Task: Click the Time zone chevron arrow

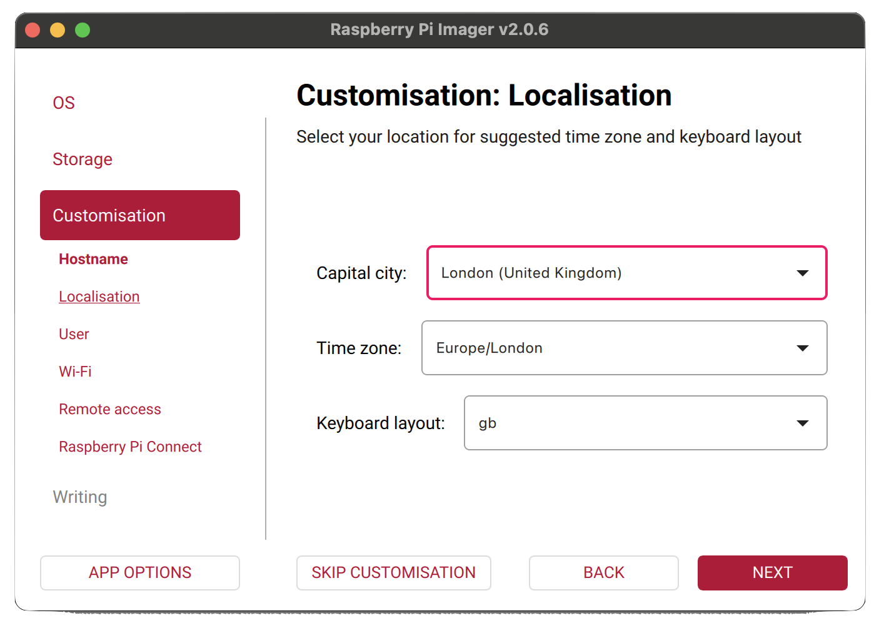Action: point(802,348)
